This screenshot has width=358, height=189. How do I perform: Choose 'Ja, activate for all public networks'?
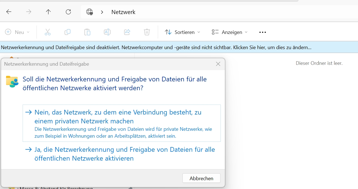(122, 154)
